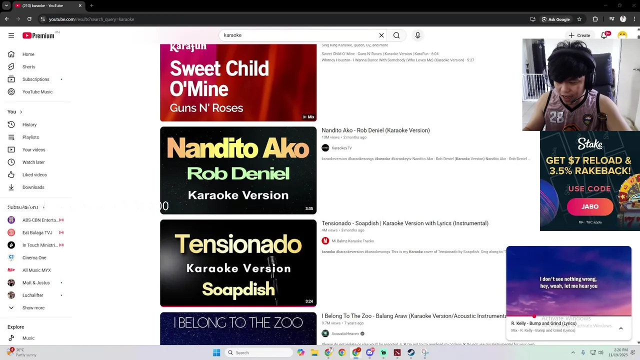Click the JABO code button in Stake ad
The width and height of the screenshot is (640, 360).
coord(590,206)
